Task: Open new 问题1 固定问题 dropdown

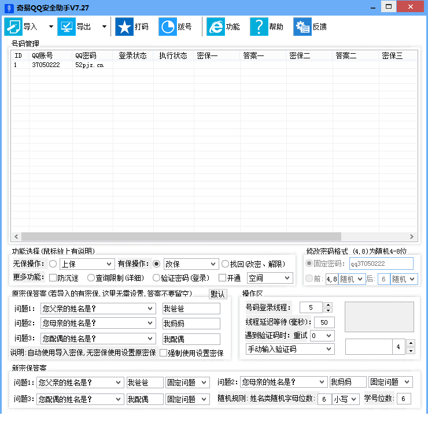Action: pos(187,383)
